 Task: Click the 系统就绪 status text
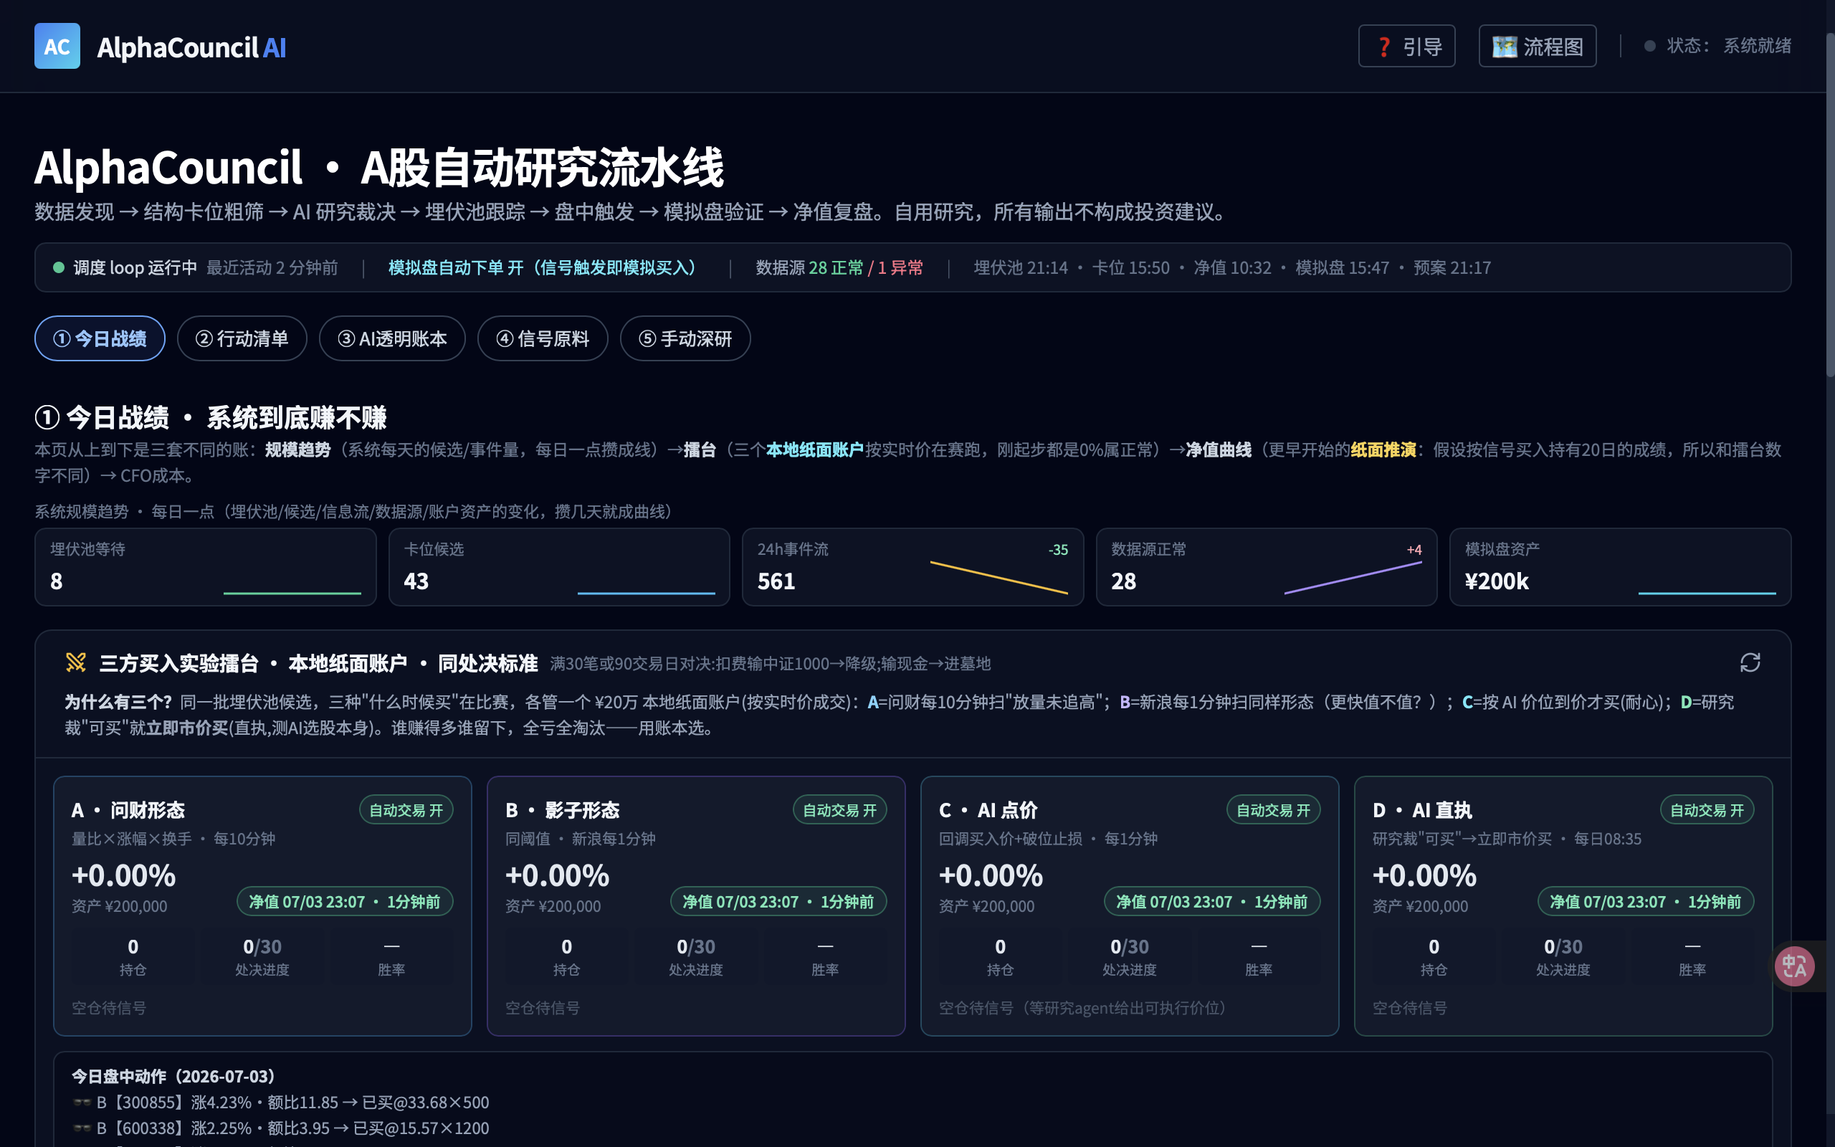coord(1757,47)
